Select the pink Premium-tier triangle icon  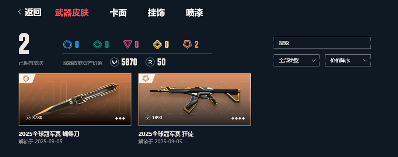pos(127,44)
